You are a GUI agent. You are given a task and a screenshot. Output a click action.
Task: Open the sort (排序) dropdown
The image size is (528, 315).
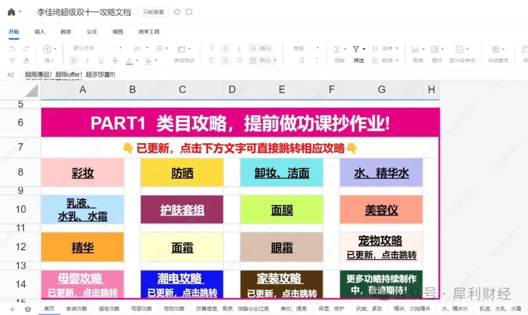click(x=386, y=48)
